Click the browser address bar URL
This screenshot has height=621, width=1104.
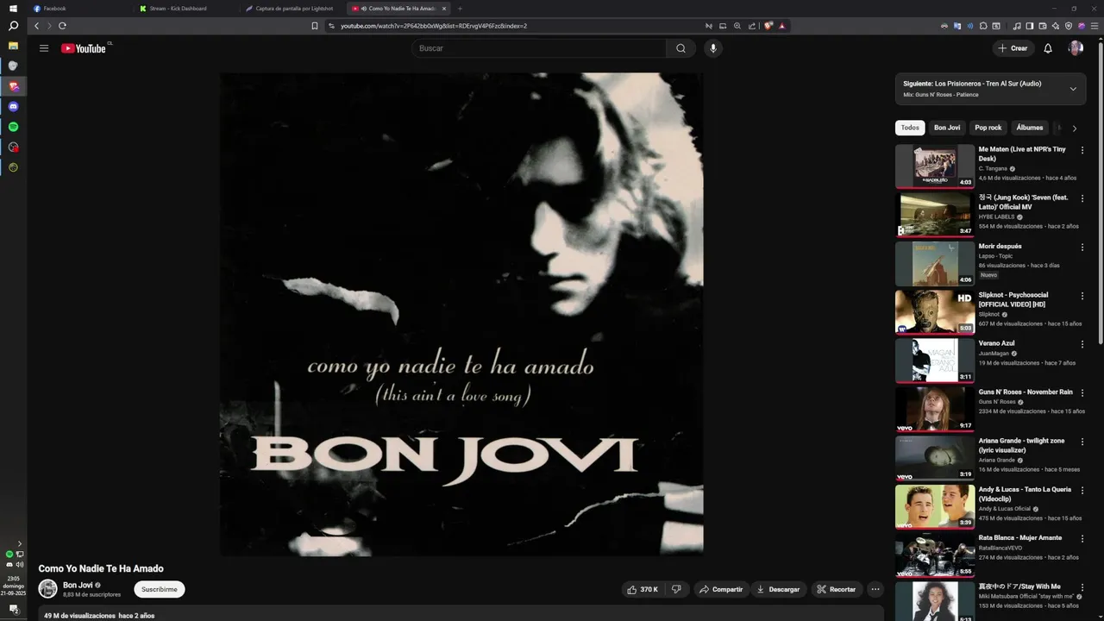(434, 26)
